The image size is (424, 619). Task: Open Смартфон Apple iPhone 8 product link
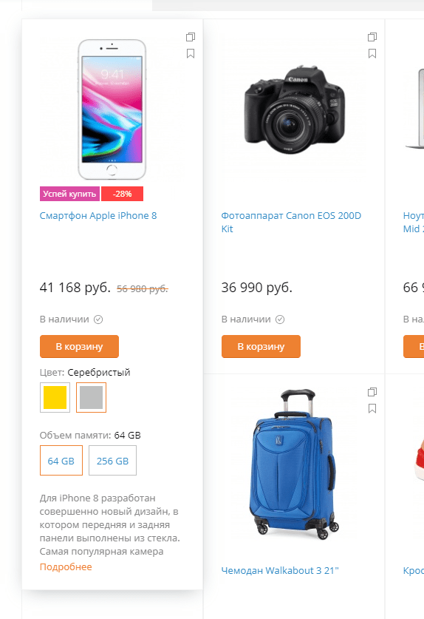(x=98, y=216)
